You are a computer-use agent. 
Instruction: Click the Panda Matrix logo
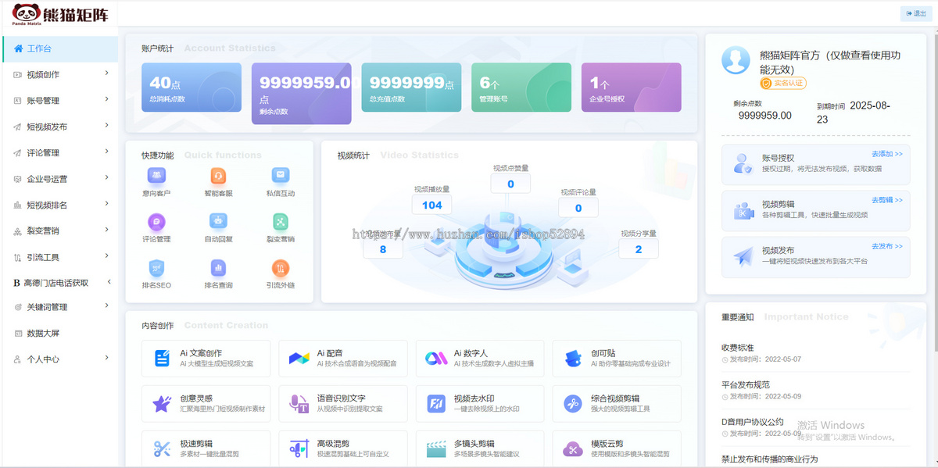(59, 13)
